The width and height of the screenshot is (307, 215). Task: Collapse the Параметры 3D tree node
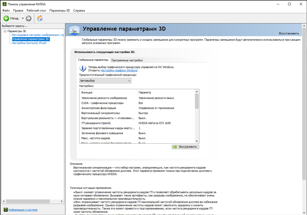point(5,31)
